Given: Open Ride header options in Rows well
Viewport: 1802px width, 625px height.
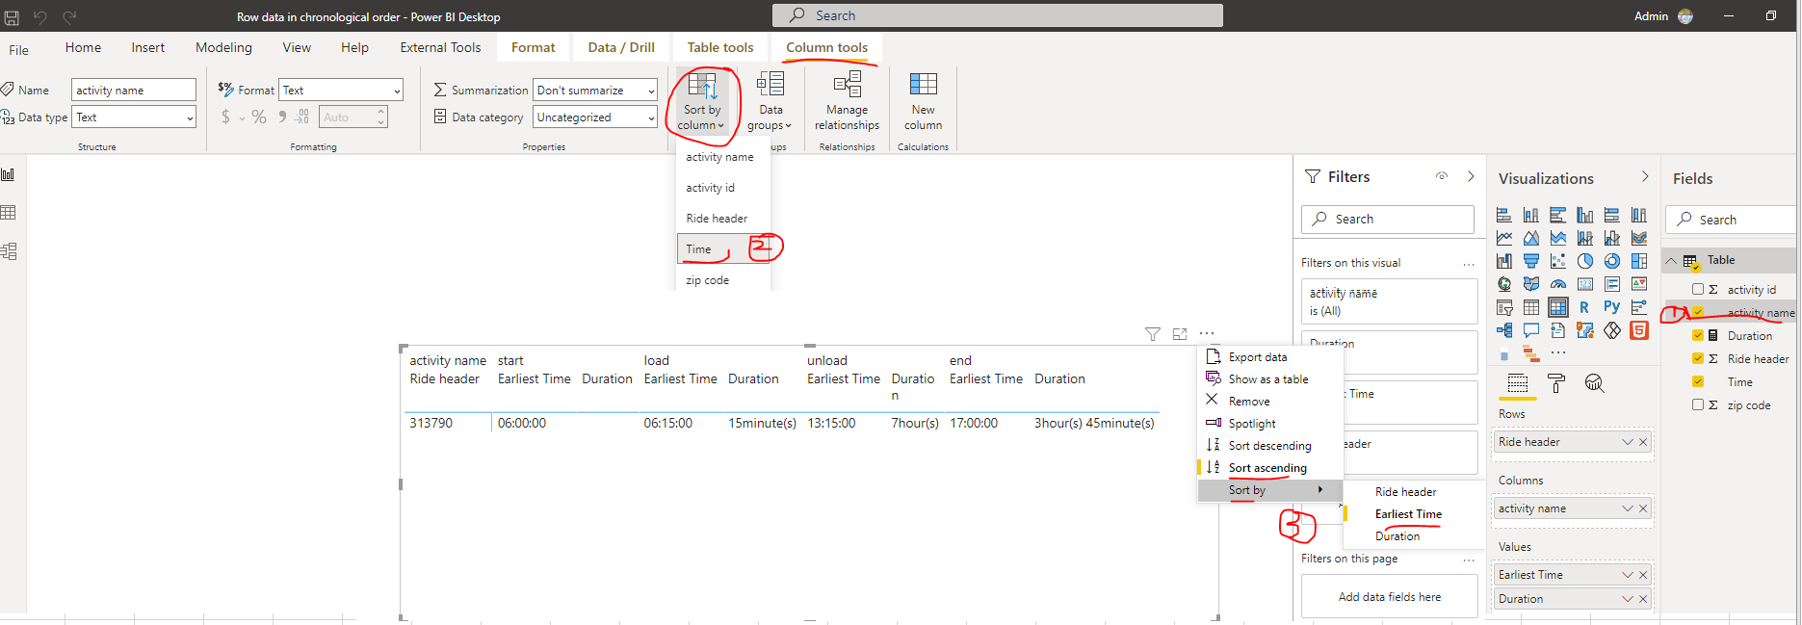Looking at the screenshot, I should coord(1628,442).
